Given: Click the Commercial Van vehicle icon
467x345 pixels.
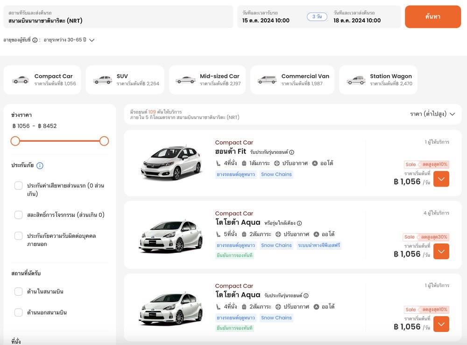Looking at the screenshot, I should [x=267, y=80].
